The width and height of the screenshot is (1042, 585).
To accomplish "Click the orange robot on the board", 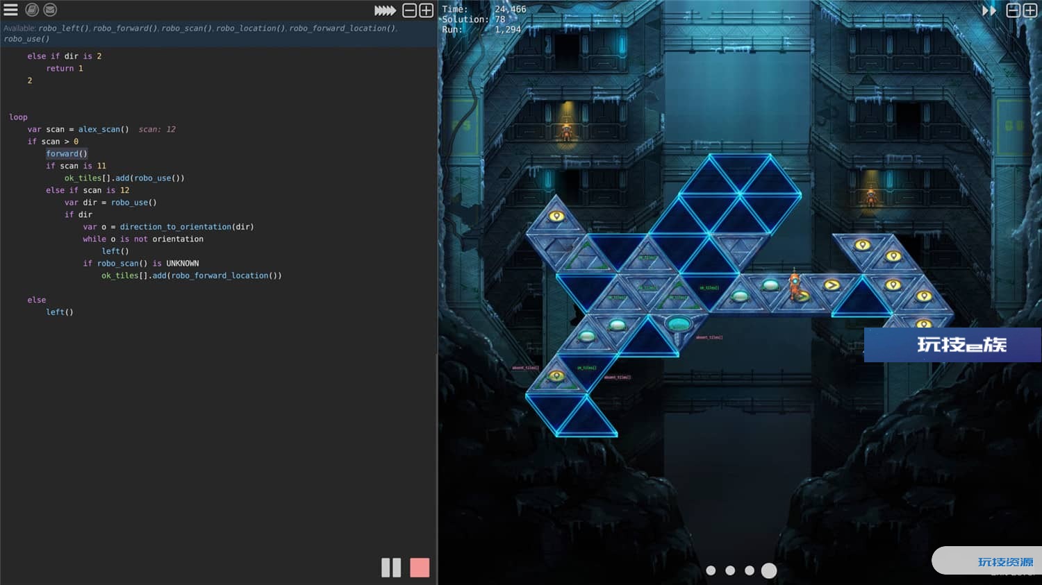I will [795, 283].
